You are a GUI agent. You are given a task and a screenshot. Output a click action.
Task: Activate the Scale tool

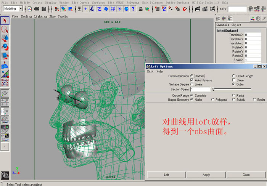[x=5, y=56]
